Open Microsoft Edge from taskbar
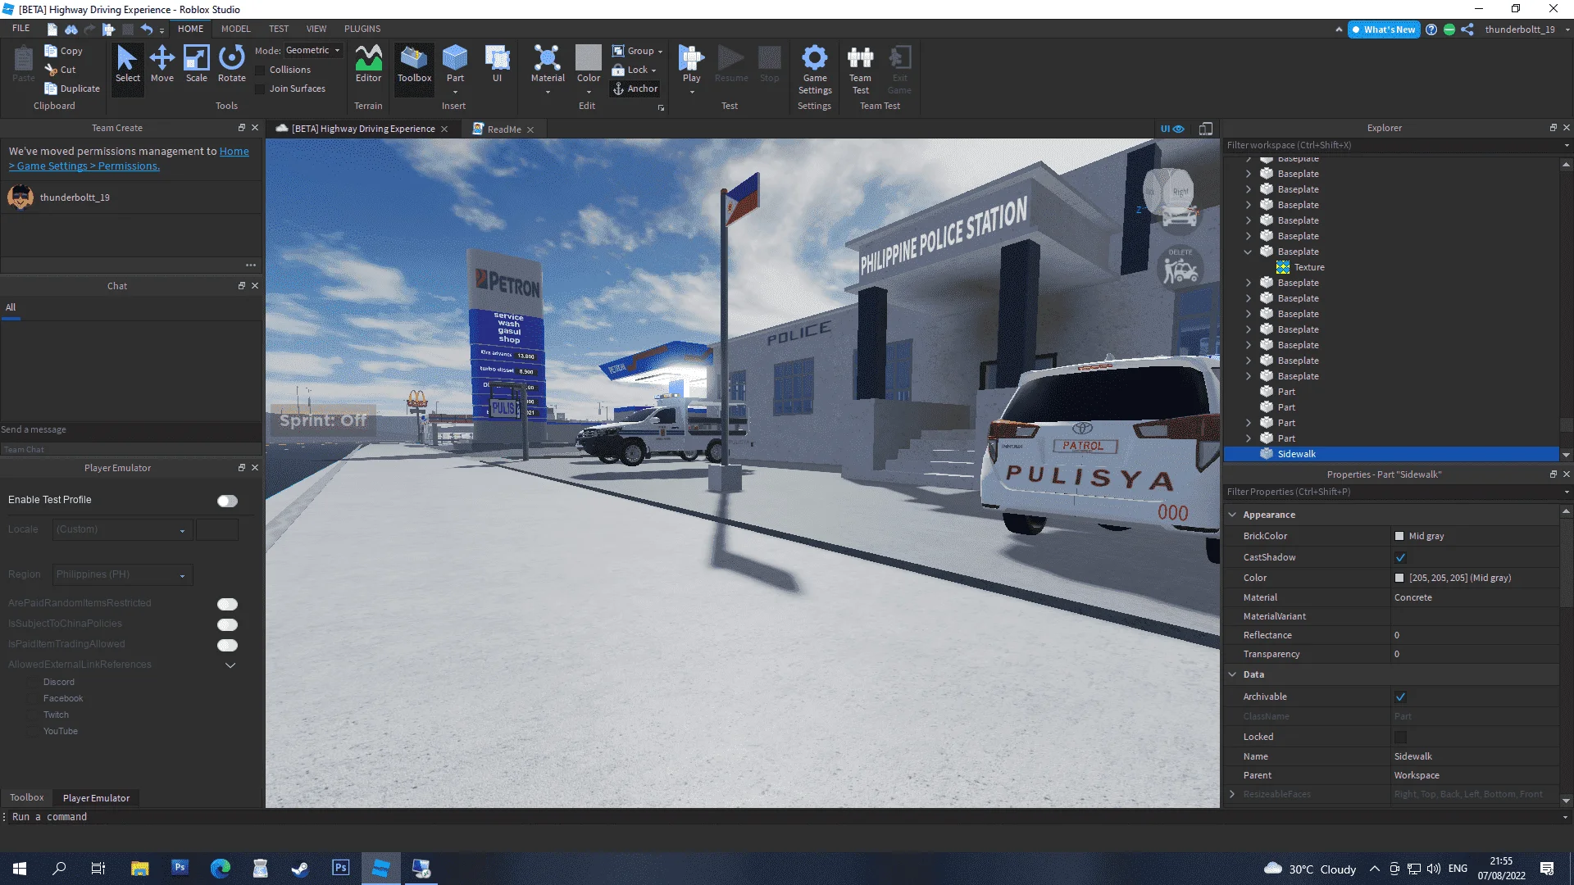Viewport: 1574px width, 885px height. point(220,869)
